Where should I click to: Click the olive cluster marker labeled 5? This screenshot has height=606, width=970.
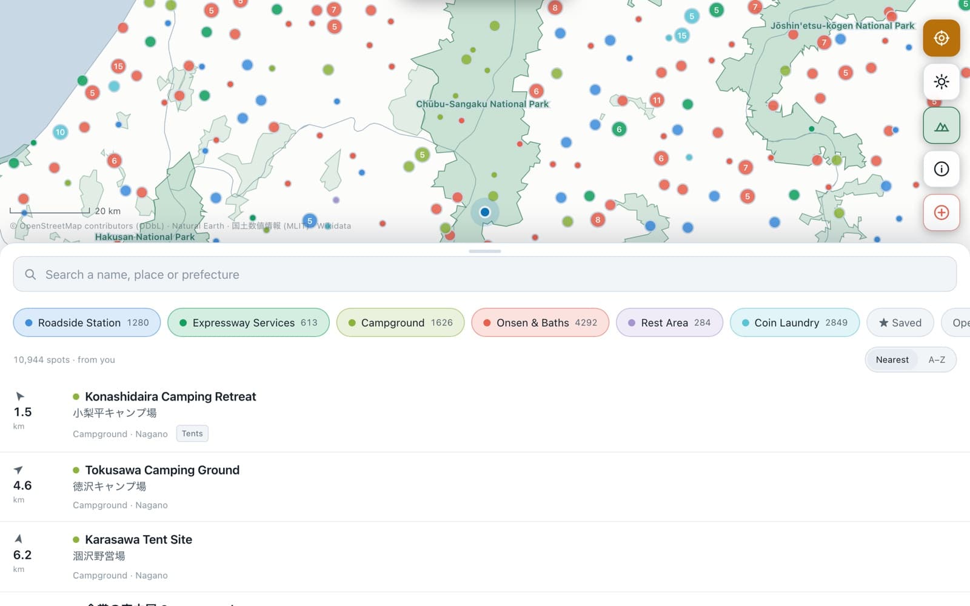[x=423, y=155]
